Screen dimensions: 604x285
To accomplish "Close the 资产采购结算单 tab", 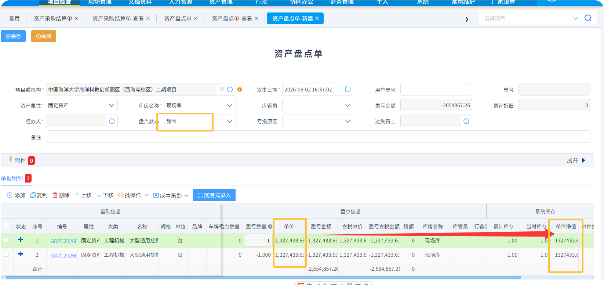I will tap(76, 18).
